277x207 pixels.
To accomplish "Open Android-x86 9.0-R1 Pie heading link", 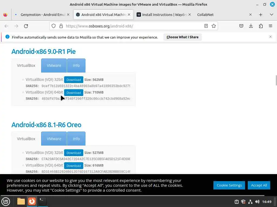I will [x=44, y=51].
